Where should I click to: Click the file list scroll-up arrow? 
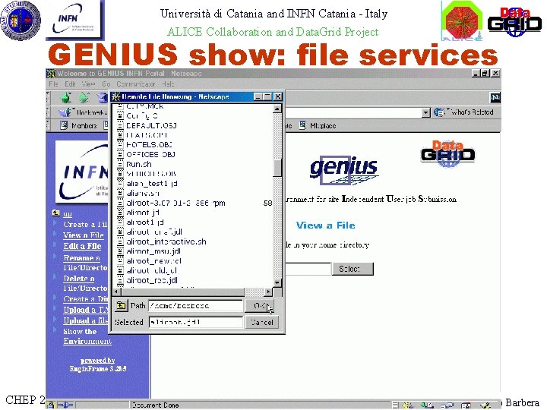[x=277, y=109]
